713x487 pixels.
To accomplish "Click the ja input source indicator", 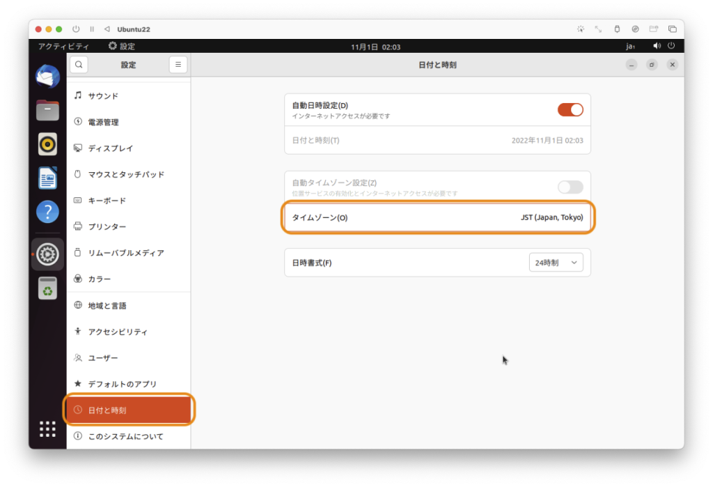I will (x=630, y=47).
